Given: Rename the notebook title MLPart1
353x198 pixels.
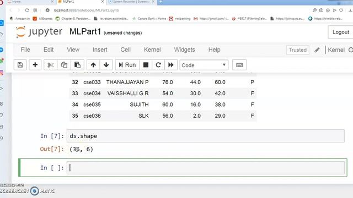Looking at the screenshot, I should (x=85, y=32).
